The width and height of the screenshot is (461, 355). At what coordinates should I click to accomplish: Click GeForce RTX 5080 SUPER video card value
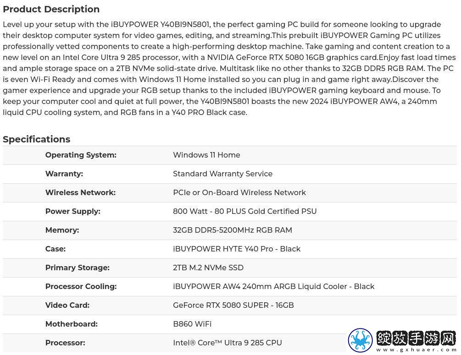(x=233, y=306)
